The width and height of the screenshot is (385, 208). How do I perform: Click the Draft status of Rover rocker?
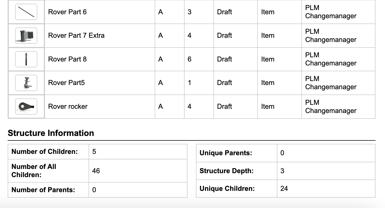224,107
